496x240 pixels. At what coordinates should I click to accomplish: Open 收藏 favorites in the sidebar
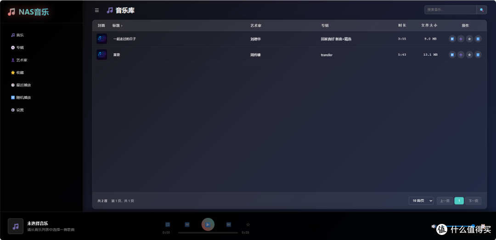pyautogui.click(x=17, y=73)
